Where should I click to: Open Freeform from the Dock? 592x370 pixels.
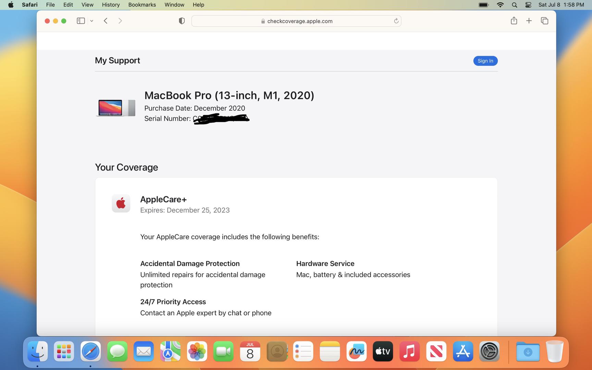tap(356, 351)
